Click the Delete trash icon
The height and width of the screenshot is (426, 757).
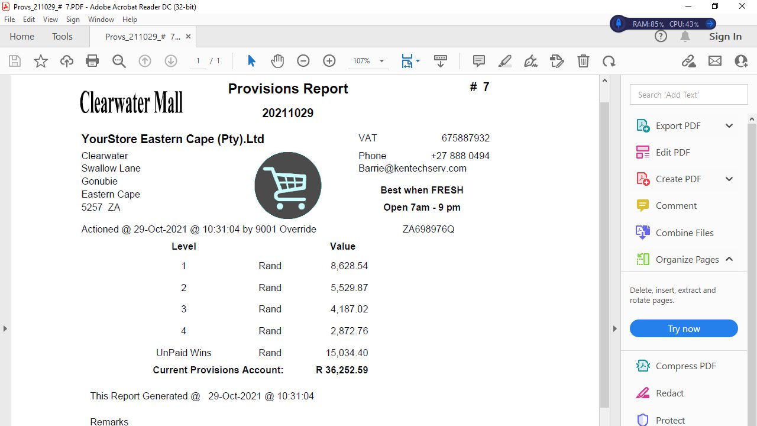583,61
